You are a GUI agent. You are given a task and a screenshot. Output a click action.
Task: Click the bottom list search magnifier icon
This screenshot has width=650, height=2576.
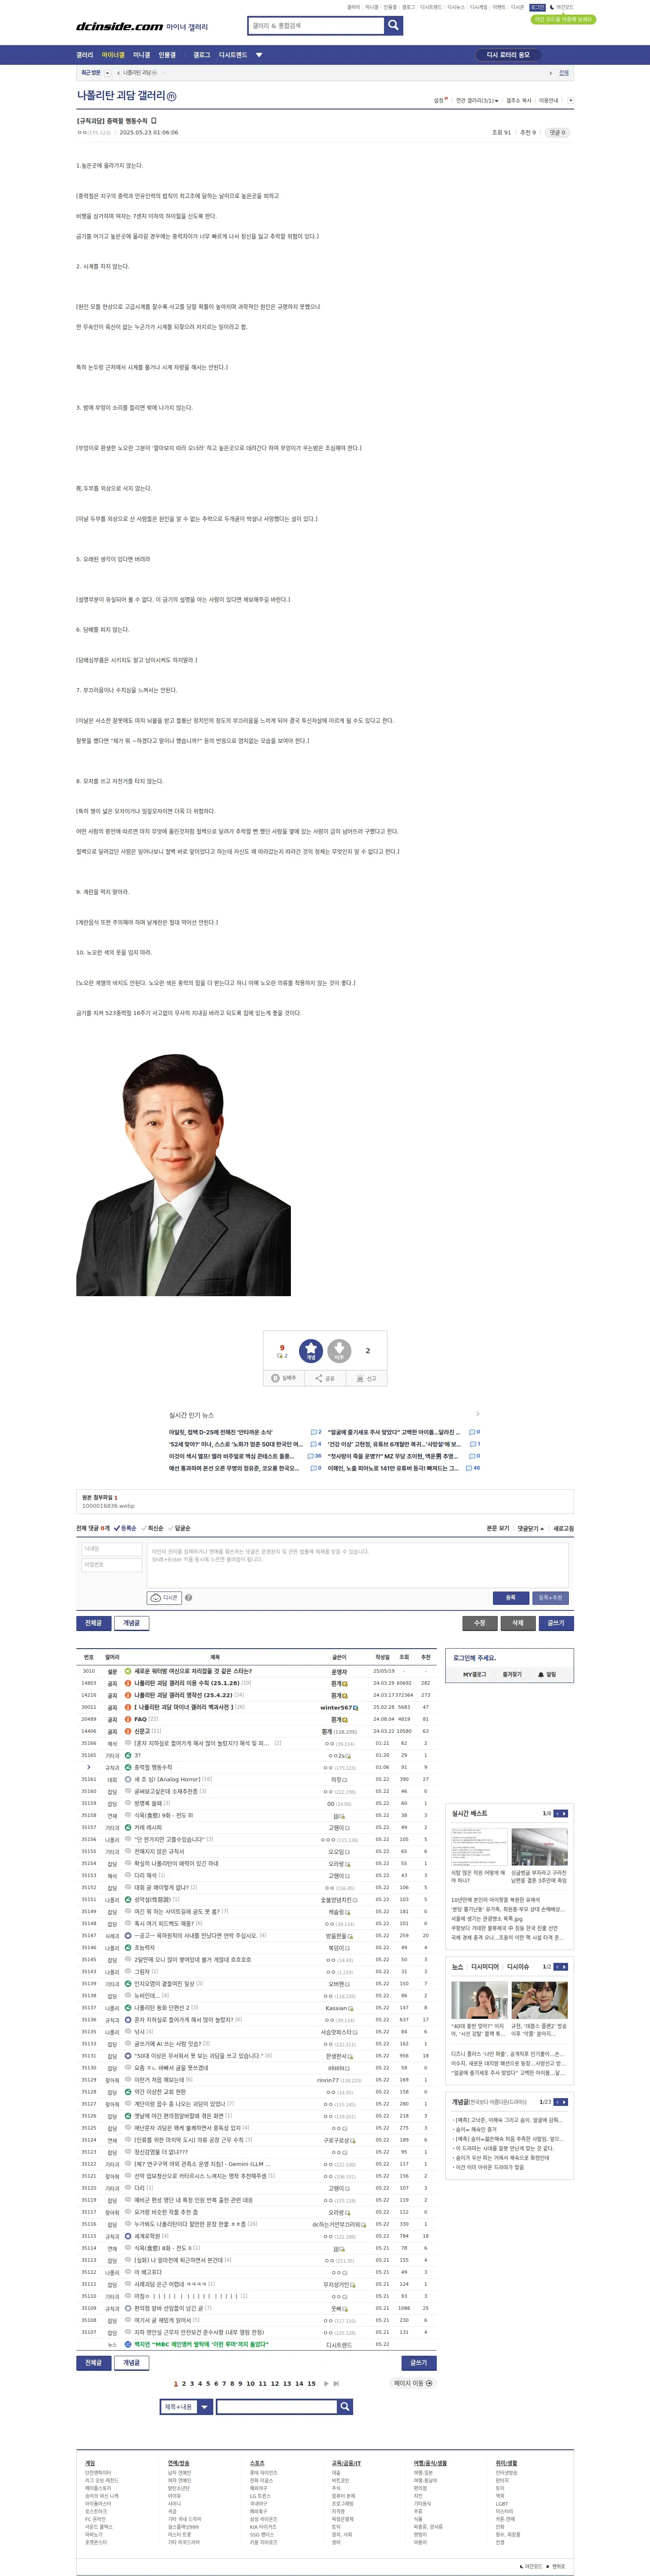[x=344, y=2407]
